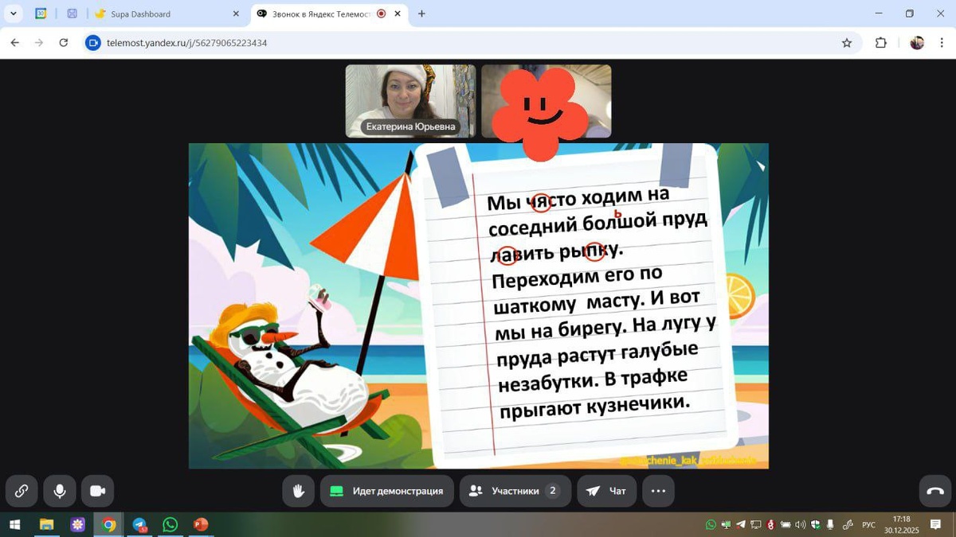Mute the microphone in Telemost
This screenshot has height=537, width=956.
coord(60,491)
